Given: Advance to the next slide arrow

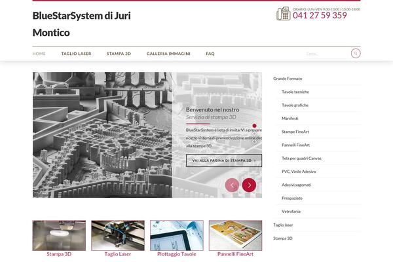Looking at the screenshot, I should click(x=249, y=185).
